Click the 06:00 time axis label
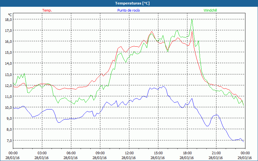Screen dimensions: 258x161 click(71, 153)
